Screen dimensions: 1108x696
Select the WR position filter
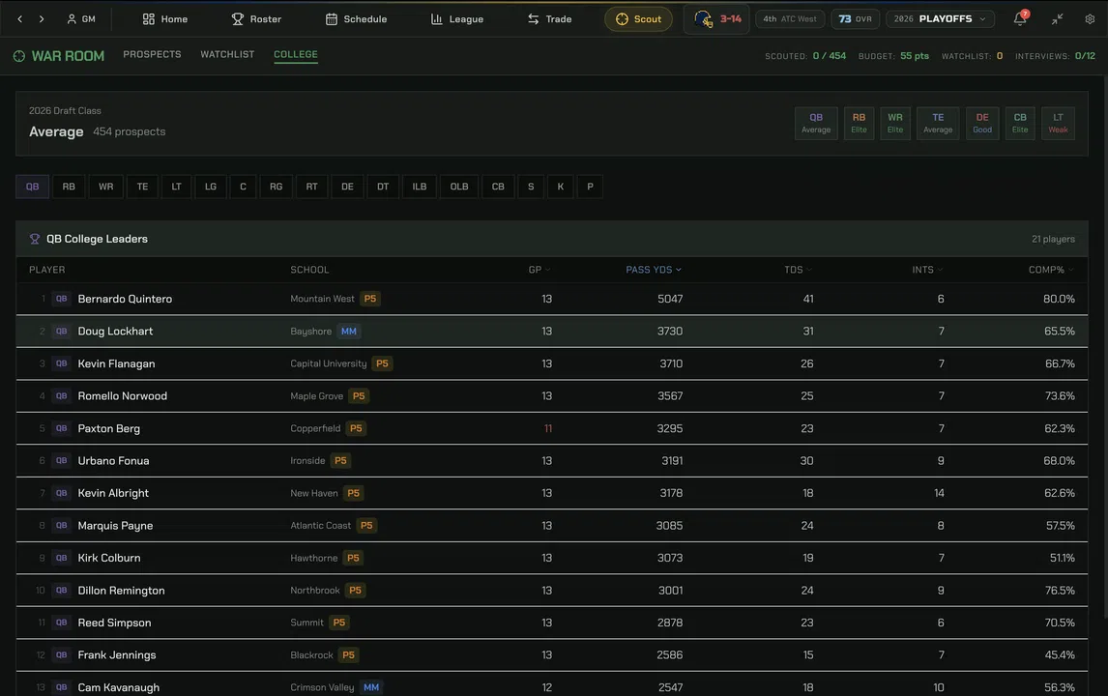coord(106,187)
